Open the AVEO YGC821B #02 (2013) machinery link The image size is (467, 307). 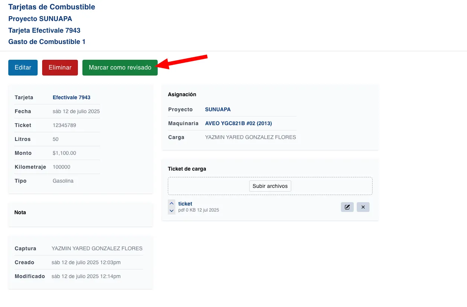tap(238, 123)
